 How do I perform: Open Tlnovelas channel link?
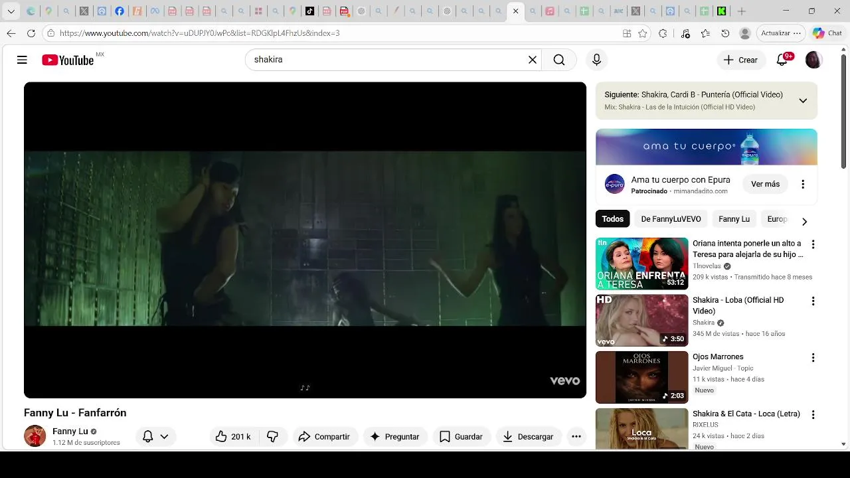[x=707, y=266]
